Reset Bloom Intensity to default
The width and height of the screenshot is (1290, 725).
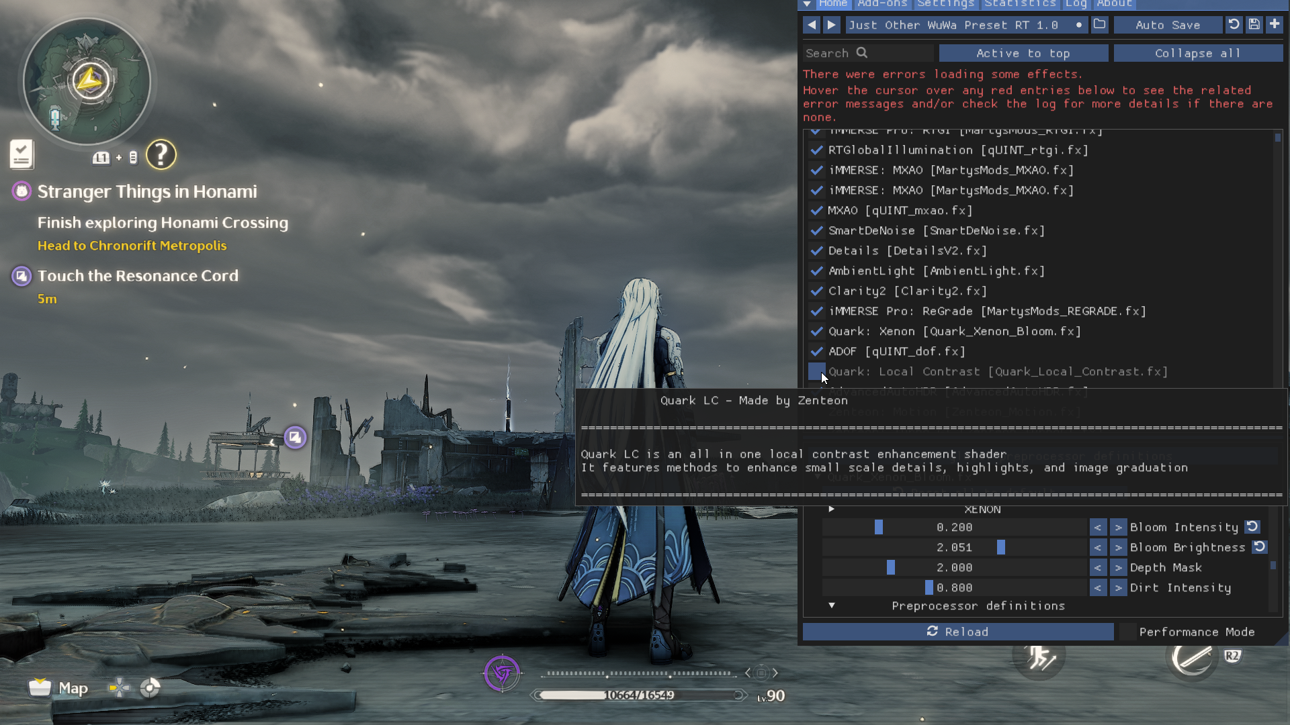click(x=1252, y=527)
